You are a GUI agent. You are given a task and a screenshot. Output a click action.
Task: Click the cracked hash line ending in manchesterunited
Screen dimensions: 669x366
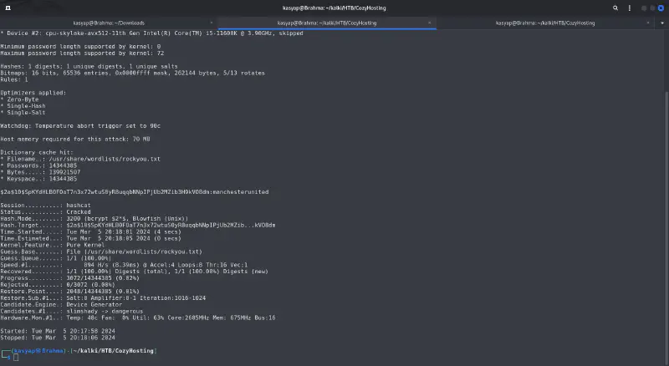point(134,191)
